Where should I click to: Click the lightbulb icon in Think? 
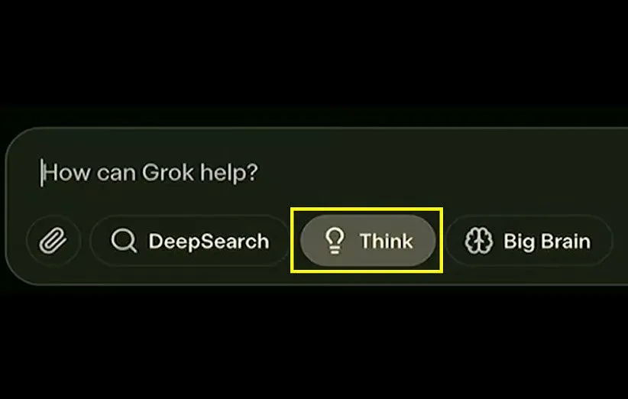(x=335, y=241)
